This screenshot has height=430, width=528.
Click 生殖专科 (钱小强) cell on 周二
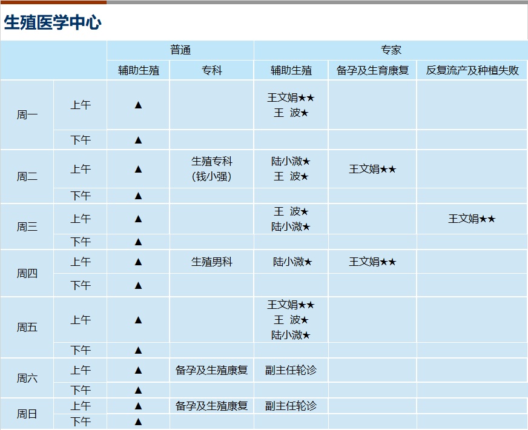(x=212, y=169)
